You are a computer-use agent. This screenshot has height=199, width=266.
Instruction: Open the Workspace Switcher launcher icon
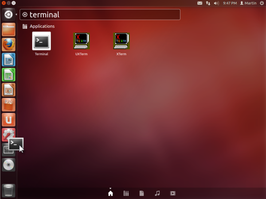click(6, 151)
